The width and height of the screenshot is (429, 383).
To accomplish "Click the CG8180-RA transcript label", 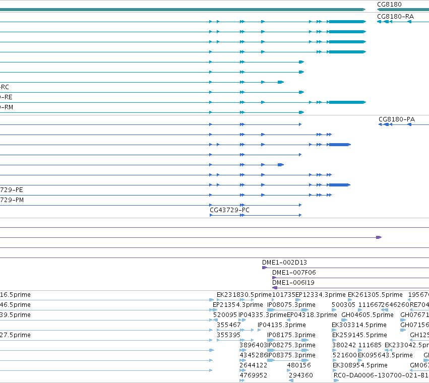I will (x=395, y=17).
